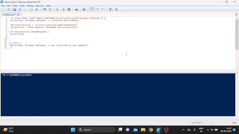The height and width of the screenshot is (134, 239).
Task: Redo the last undone edit
Action: pos(50,10)
